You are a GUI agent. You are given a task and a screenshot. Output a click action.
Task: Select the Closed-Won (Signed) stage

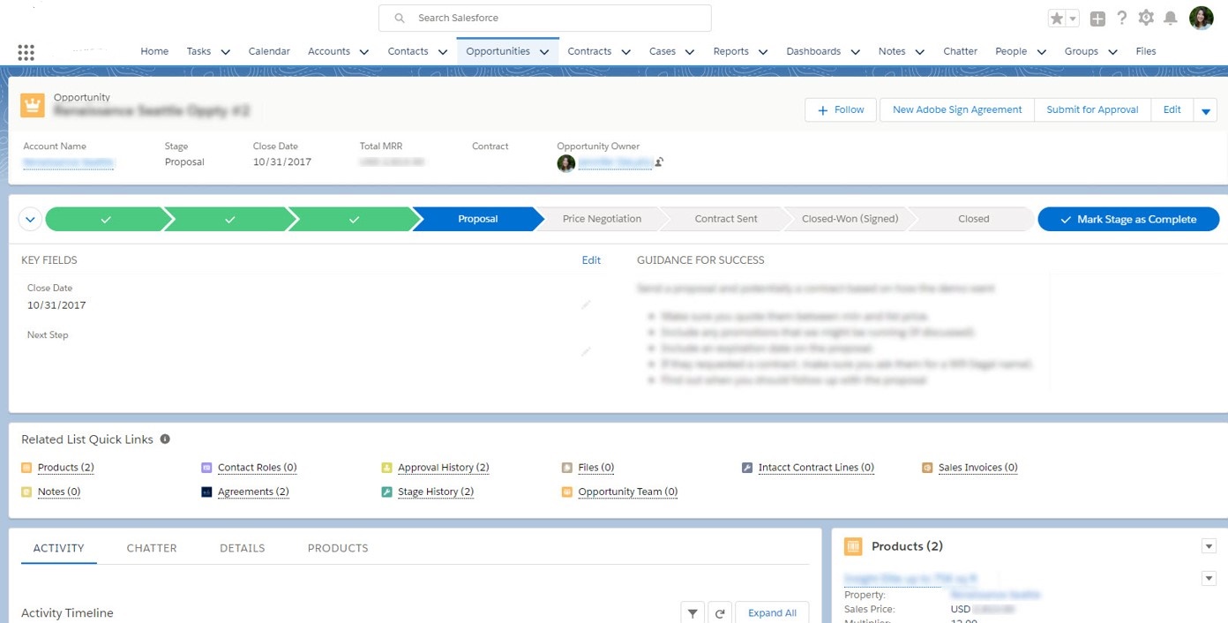pos(850,219)
